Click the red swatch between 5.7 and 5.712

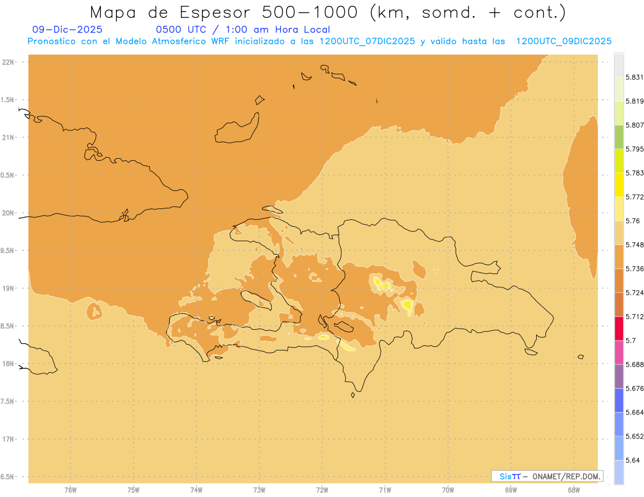click(619, 329)
